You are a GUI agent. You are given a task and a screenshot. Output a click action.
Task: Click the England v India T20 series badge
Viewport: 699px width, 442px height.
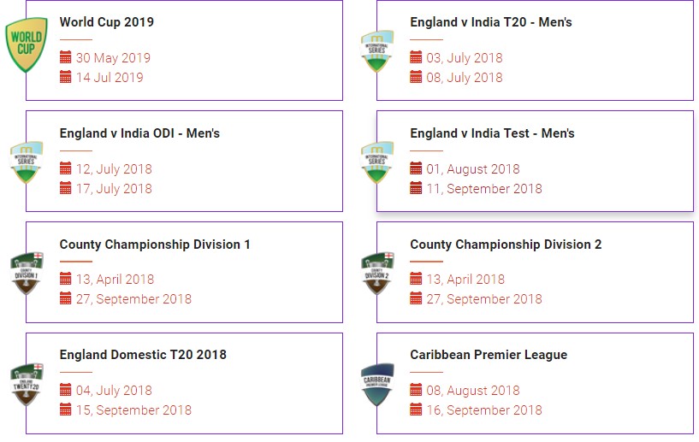pyautogui.click(x=377, y=50)
